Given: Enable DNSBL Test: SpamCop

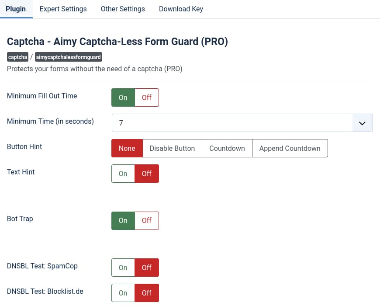Looking at the screenshot, I should coord(123,268).
